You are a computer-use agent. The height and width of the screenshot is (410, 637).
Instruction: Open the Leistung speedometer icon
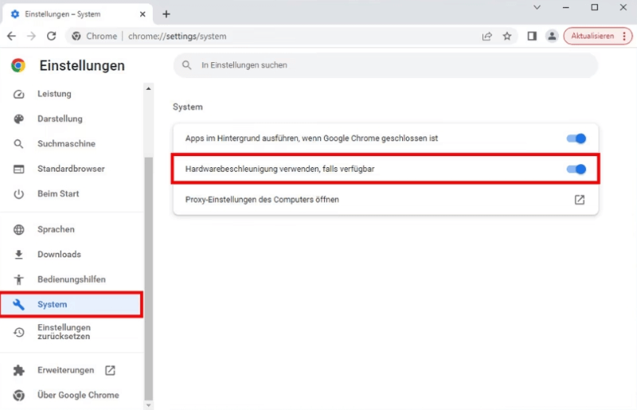click(18, 94)
